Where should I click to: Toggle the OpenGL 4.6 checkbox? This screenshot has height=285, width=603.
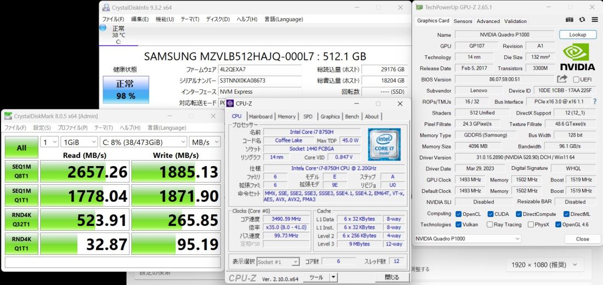pyautogui.click(x=559, y=224)
